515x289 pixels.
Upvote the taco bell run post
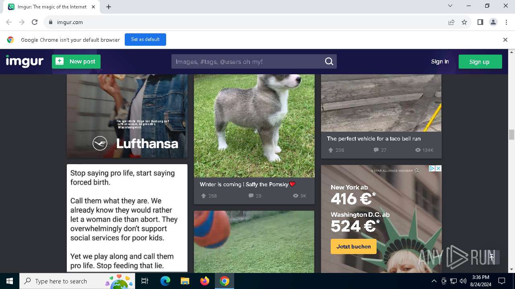click(x=331, y=150)
